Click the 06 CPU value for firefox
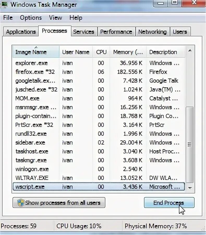Viewport: 206px width, 235px height. point(101,72)
